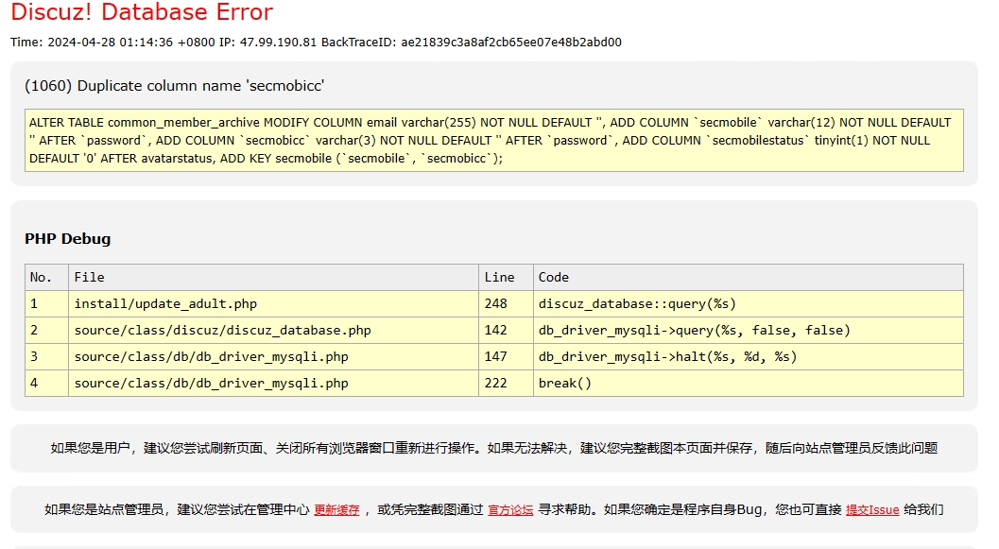Click the BackTraceID value text

(x=510, y=43)
